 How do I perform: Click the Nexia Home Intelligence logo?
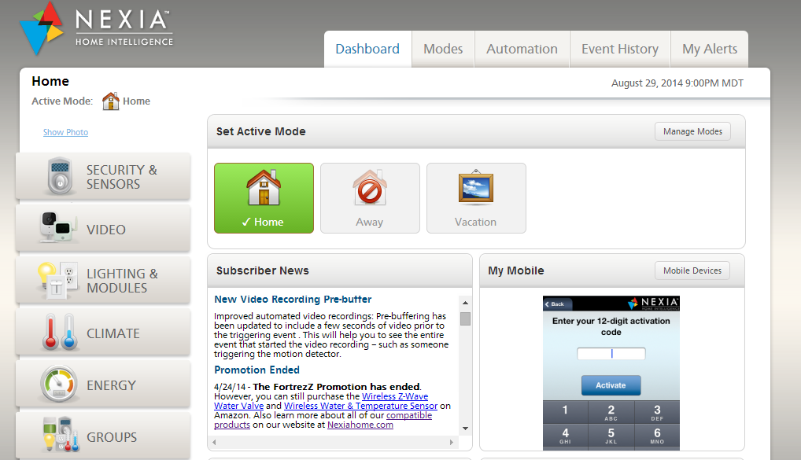[96, 28]
